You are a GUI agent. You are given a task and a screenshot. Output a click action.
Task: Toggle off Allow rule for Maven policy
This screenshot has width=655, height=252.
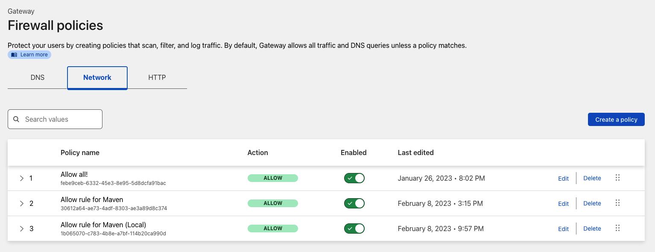(354, 203)
